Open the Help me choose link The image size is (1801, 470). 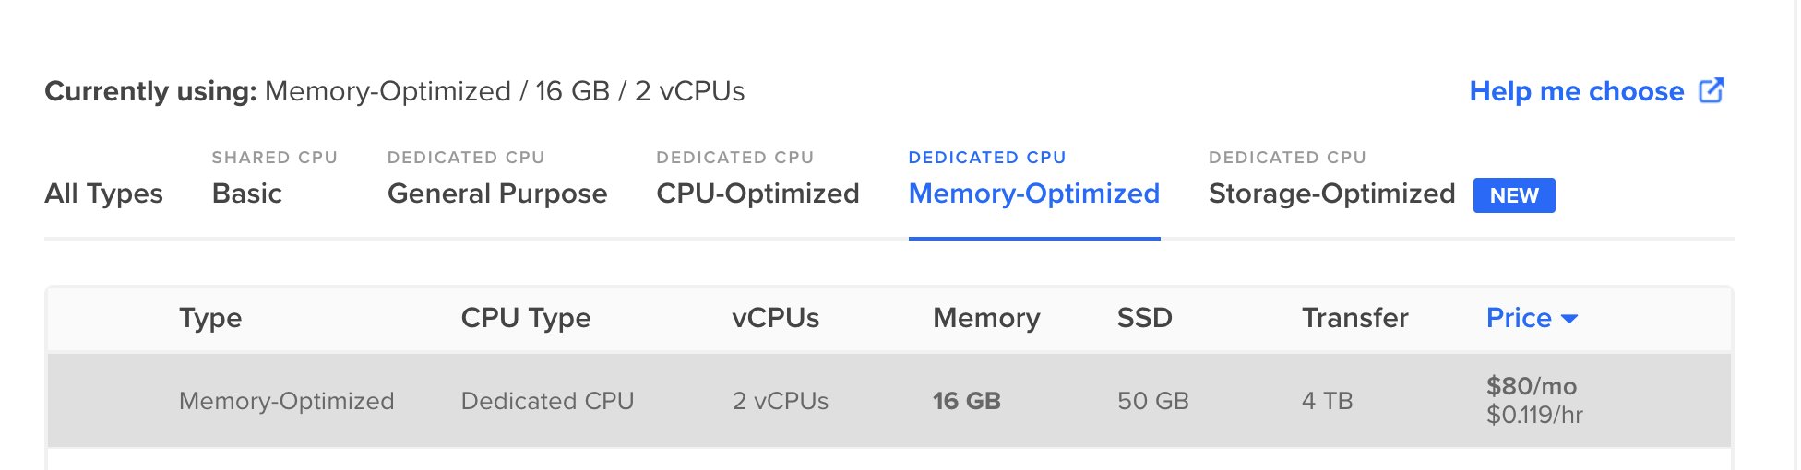[1577, 91]
